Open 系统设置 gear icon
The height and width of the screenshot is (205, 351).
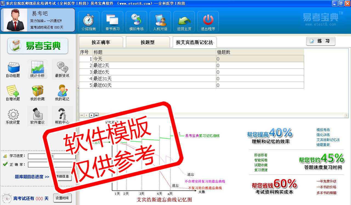[13, 116]
